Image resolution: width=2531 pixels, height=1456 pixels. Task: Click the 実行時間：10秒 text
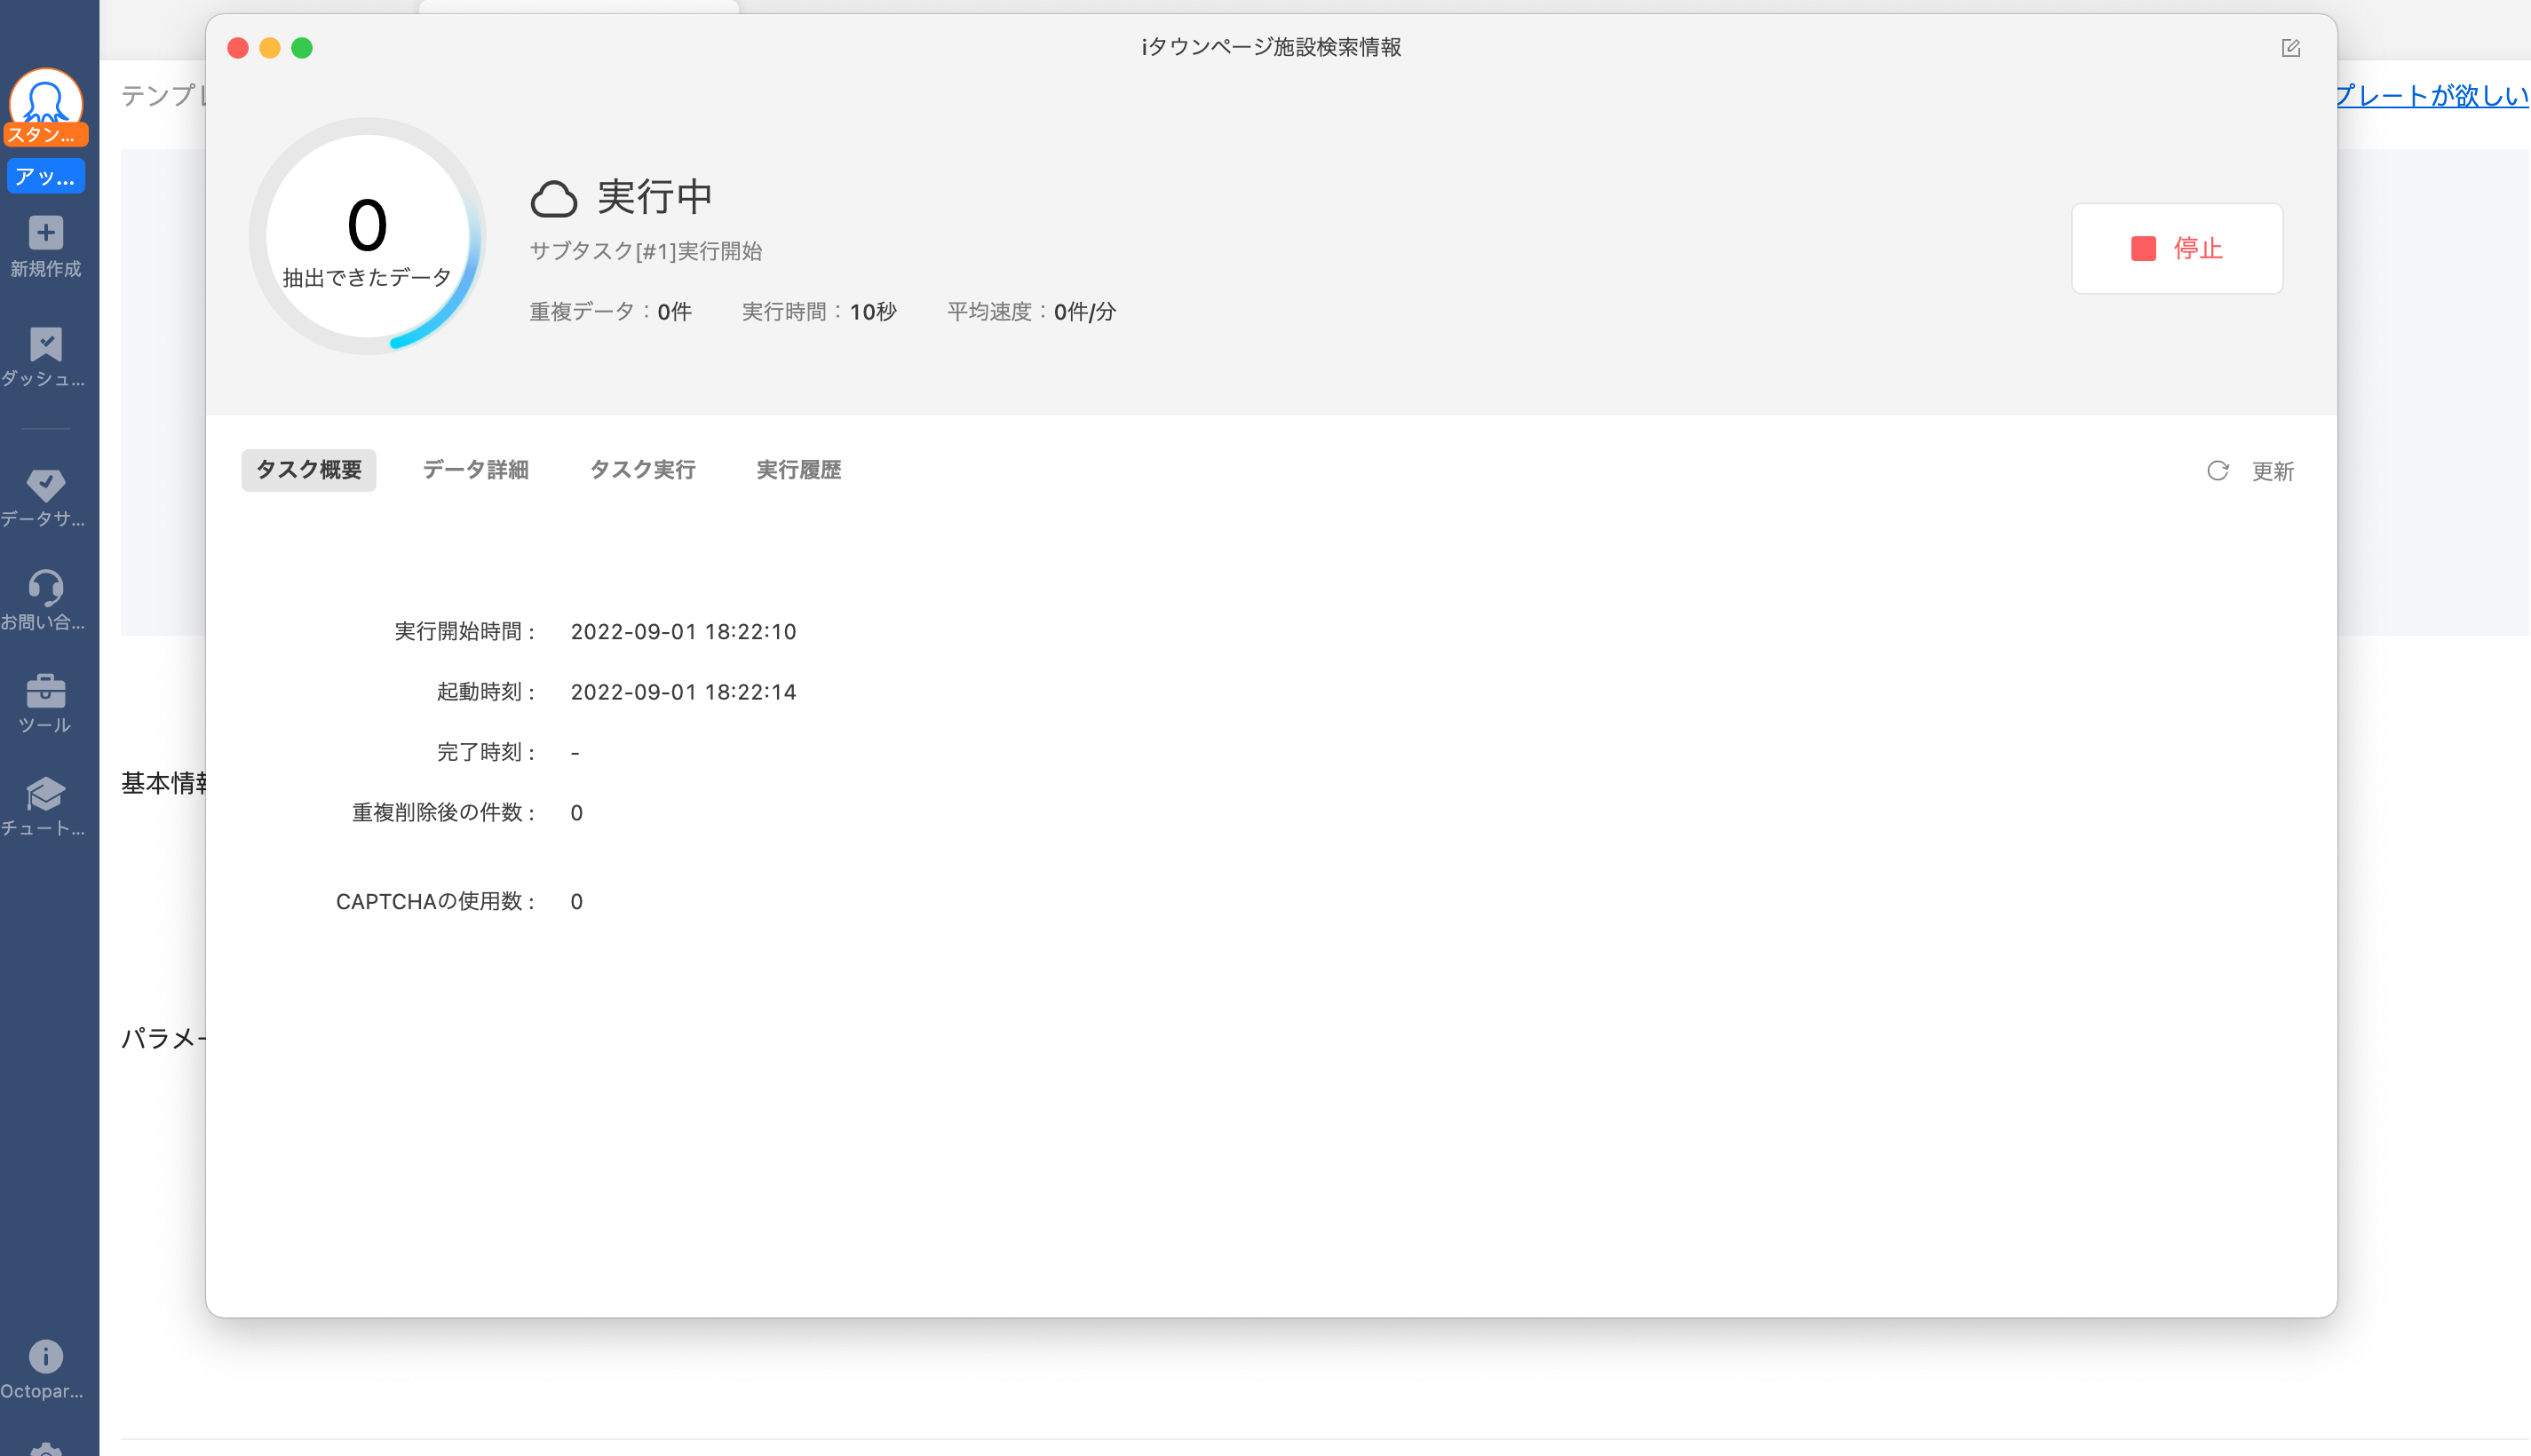(819, 312)
